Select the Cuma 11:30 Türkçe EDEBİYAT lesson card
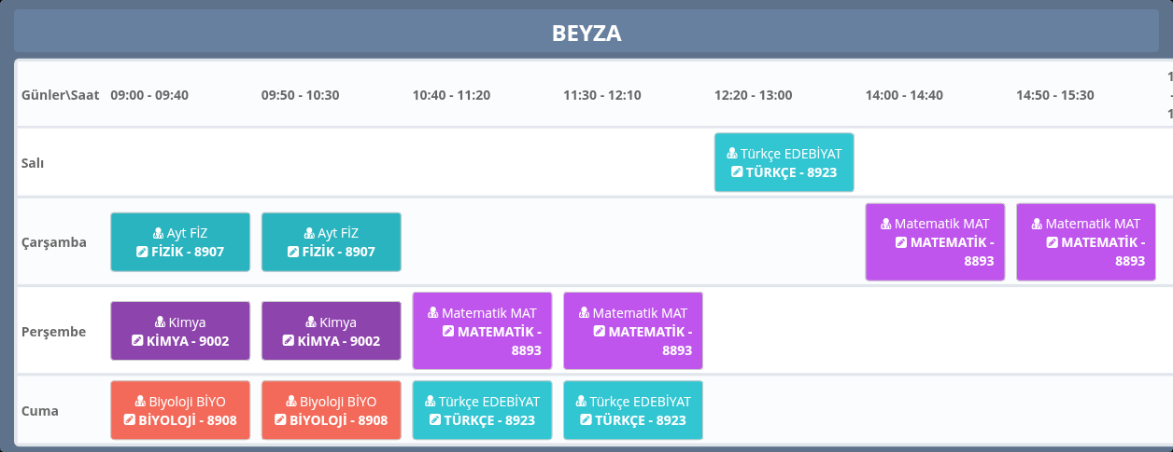 (x=633, y=411)
